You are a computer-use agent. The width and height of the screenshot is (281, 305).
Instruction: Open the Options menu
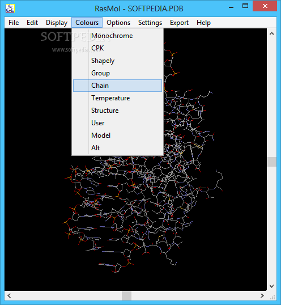coord(118,23)
